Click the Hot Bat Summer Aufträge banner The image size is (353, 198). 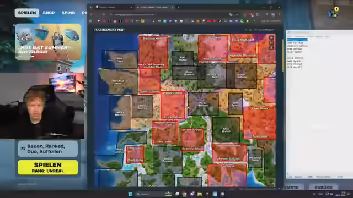coord(48,42)
